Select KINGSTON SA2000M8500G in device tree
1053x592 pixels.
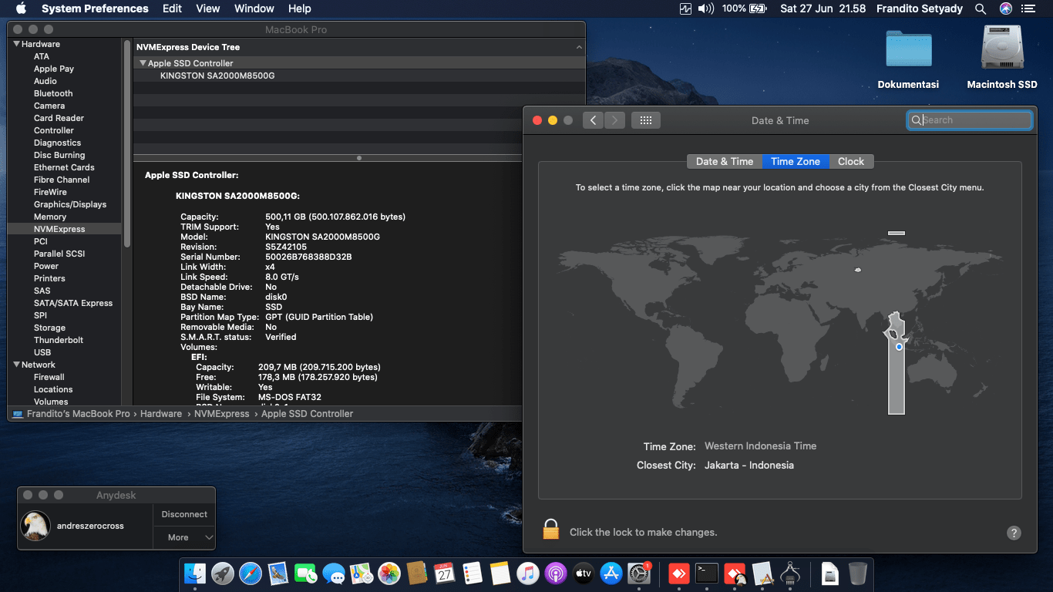pyautogui.click(x=217, y=76)
